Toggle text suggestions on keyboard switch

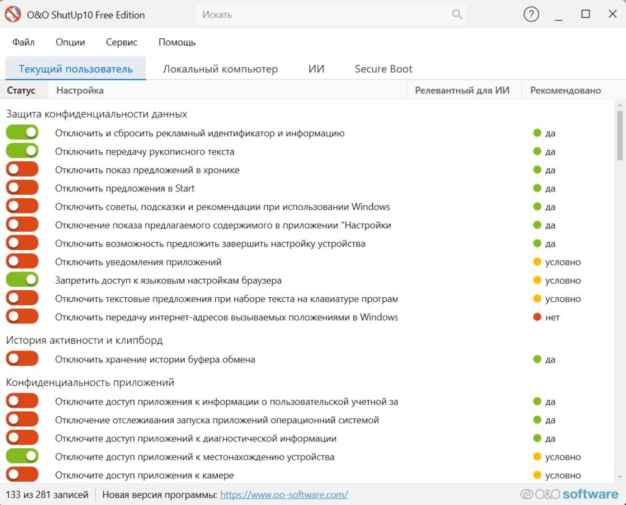pyautogui.click(x=22, y=298)
